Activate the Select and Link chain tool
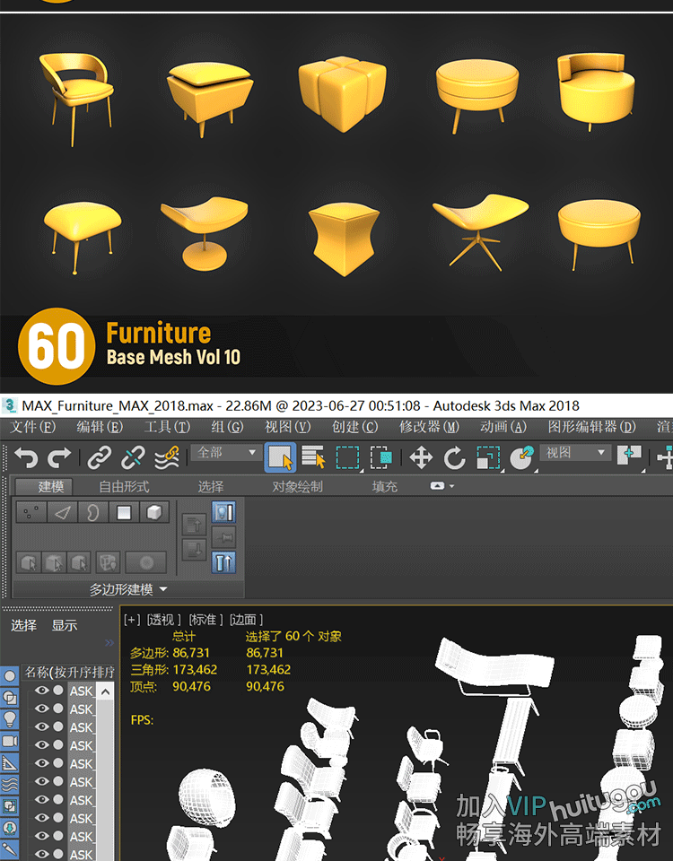673x861 pixels. coord(99,457)
